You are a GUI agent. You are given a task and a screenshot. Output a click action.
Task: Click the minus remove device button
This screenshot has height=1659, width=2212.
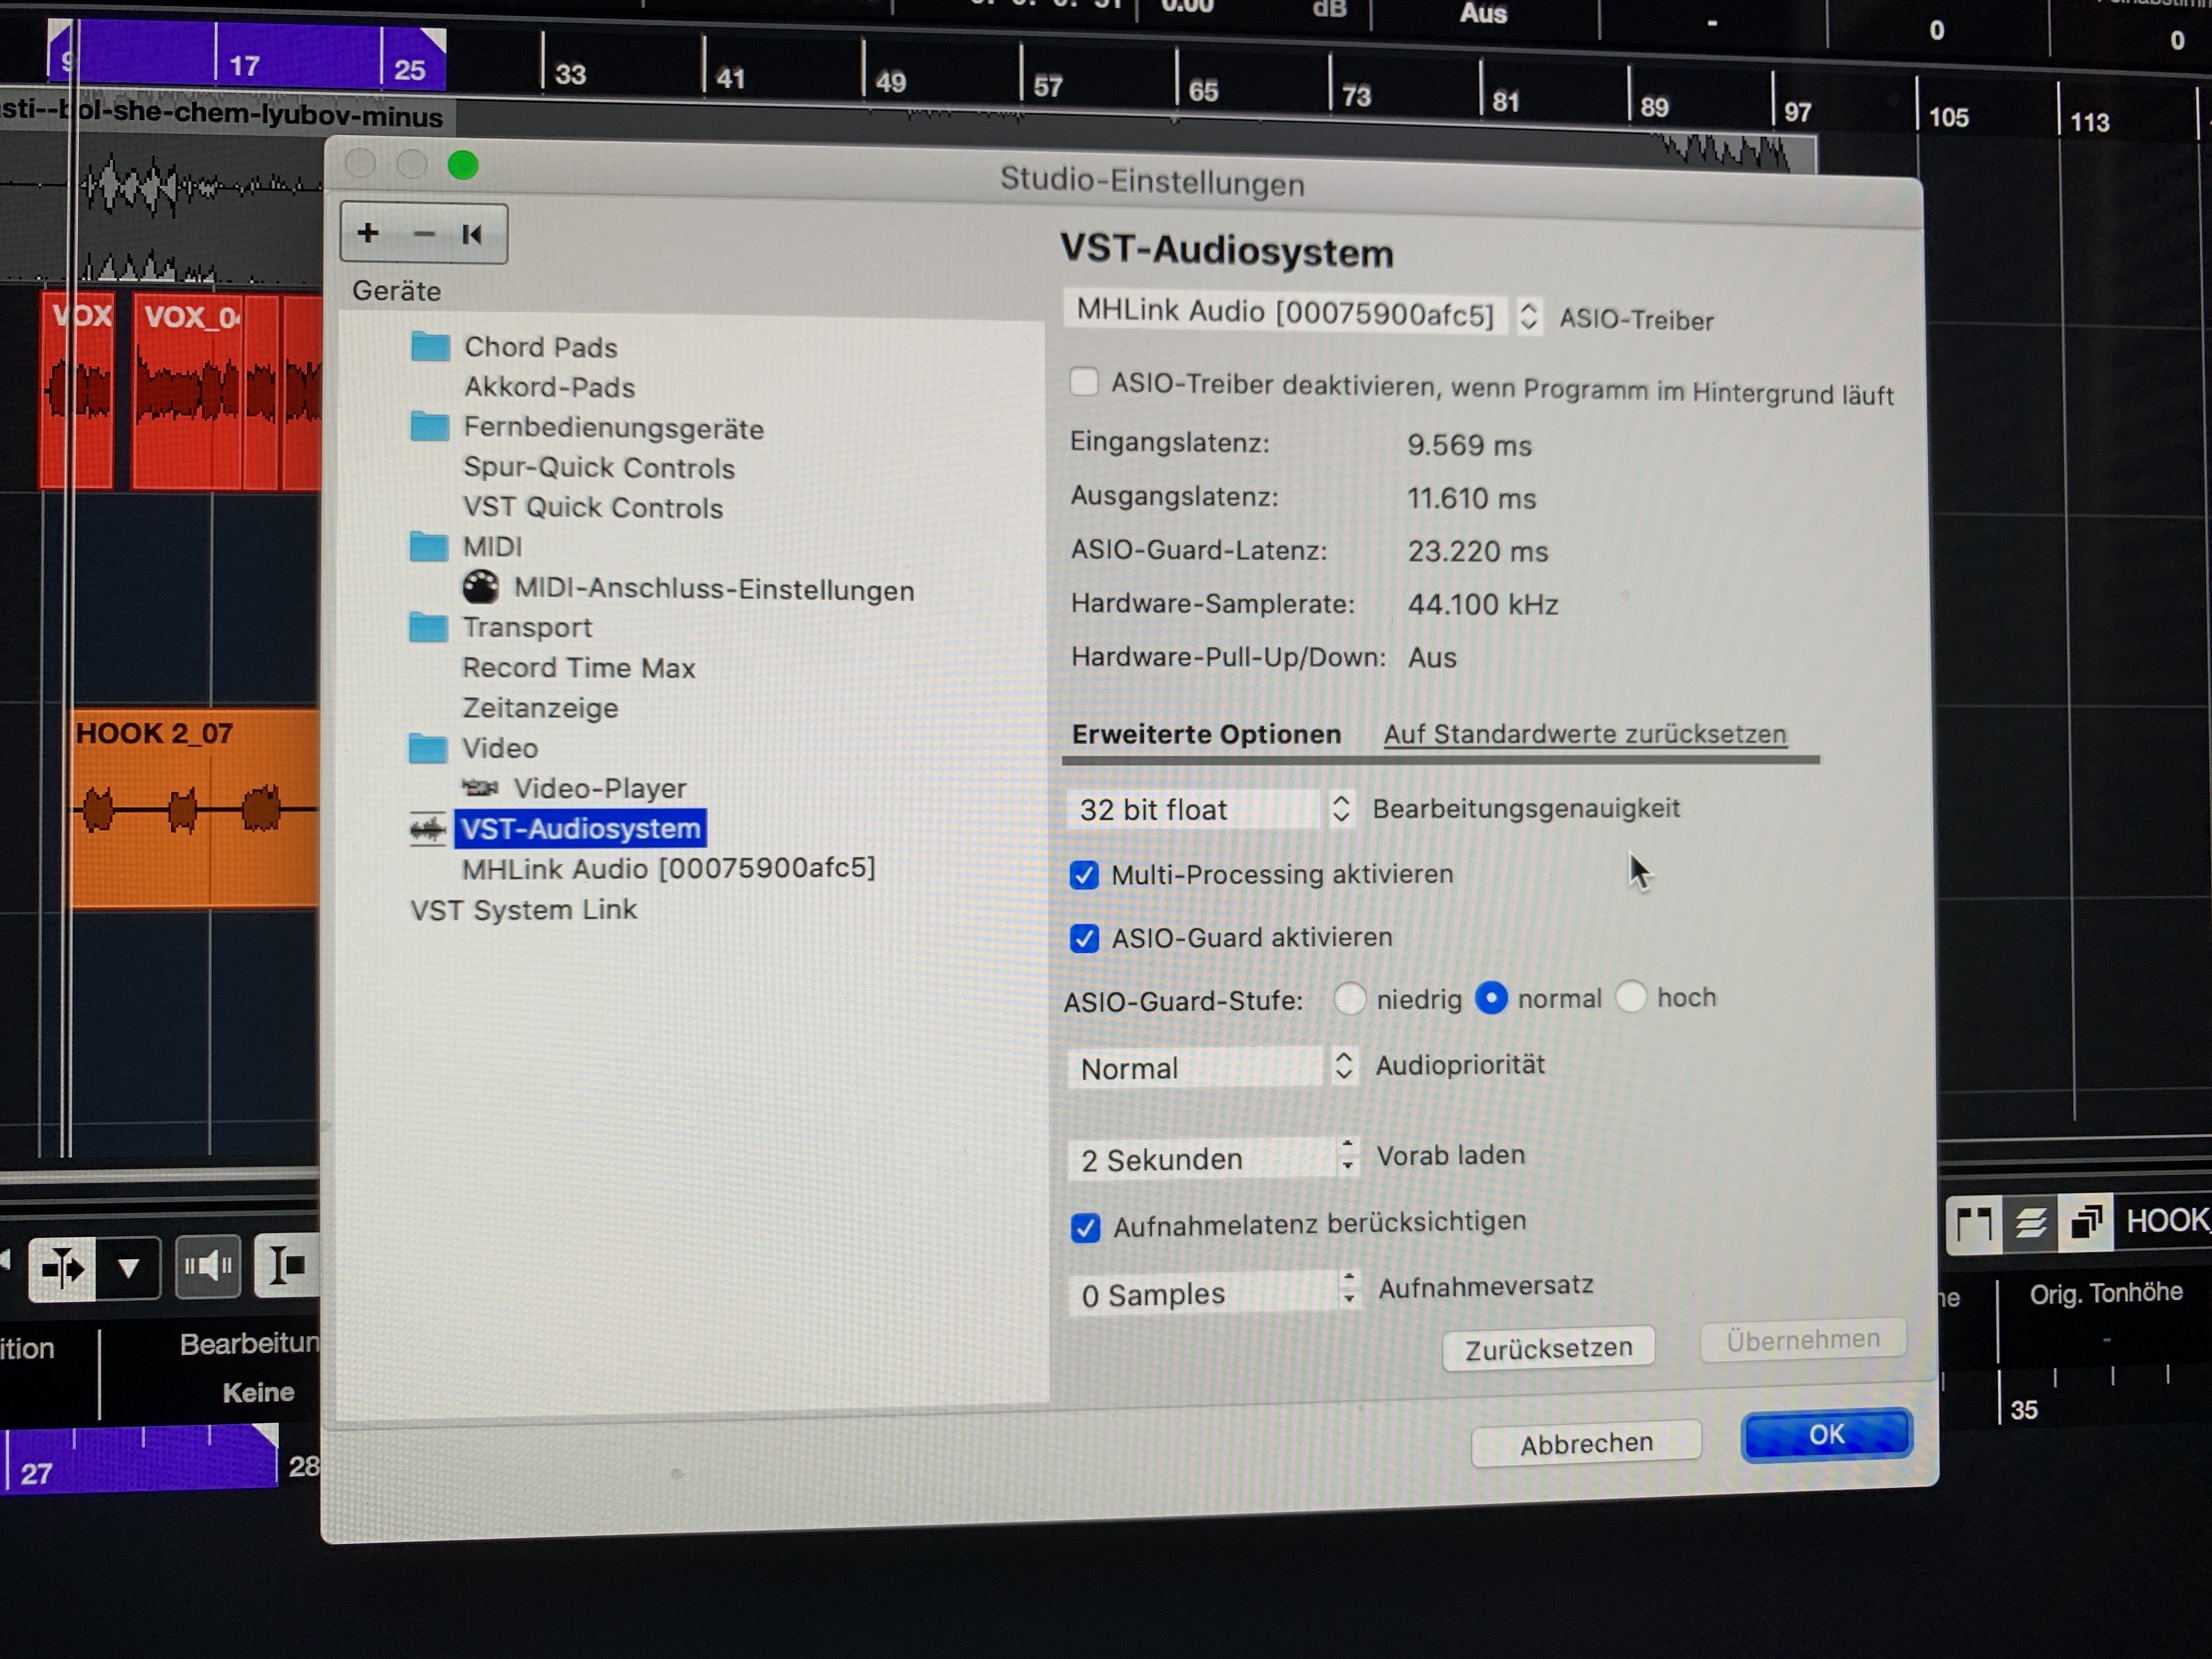click(x=424, y=234)
